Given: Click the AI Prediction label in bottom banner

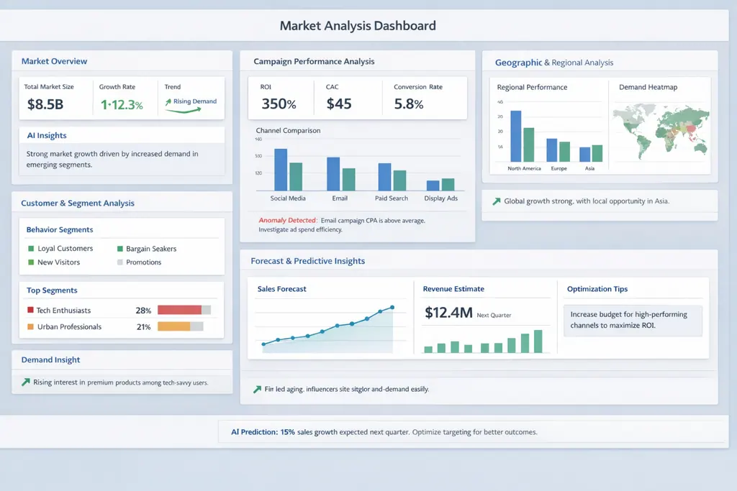Looking at the screenshot, I should pos(253,432).
